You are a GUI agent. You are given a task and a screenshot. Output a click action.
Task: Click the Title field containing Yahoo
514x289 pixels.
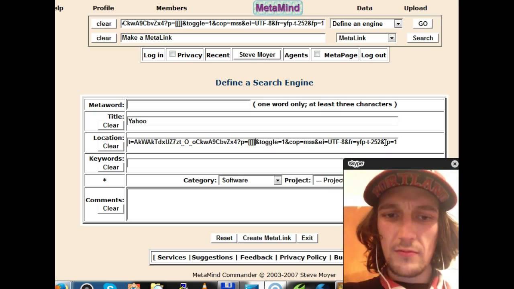[263, 121]
